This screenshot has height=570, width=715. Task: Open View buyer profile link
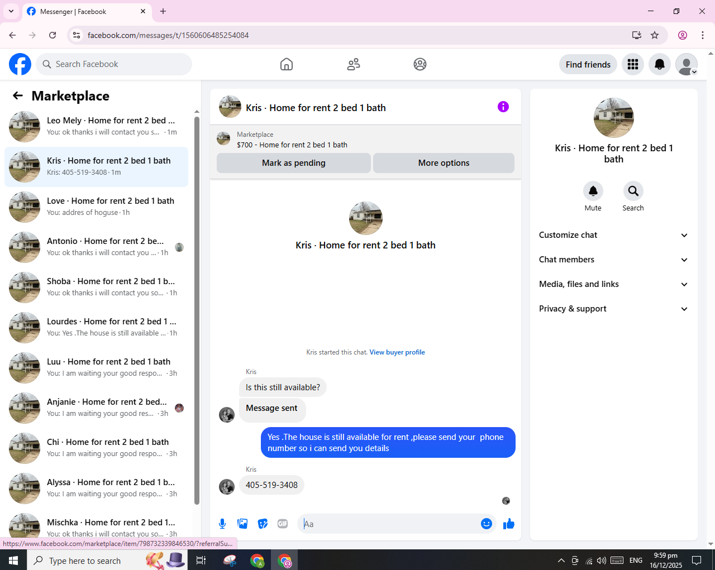397,352
